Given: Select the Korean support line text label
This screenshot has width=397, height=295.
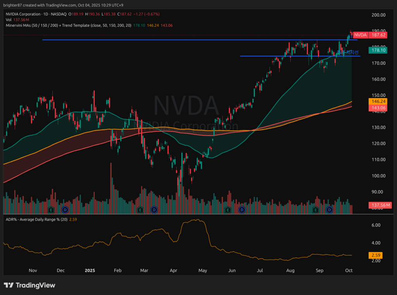Looking at the screenshot, I should click(351, 52).
